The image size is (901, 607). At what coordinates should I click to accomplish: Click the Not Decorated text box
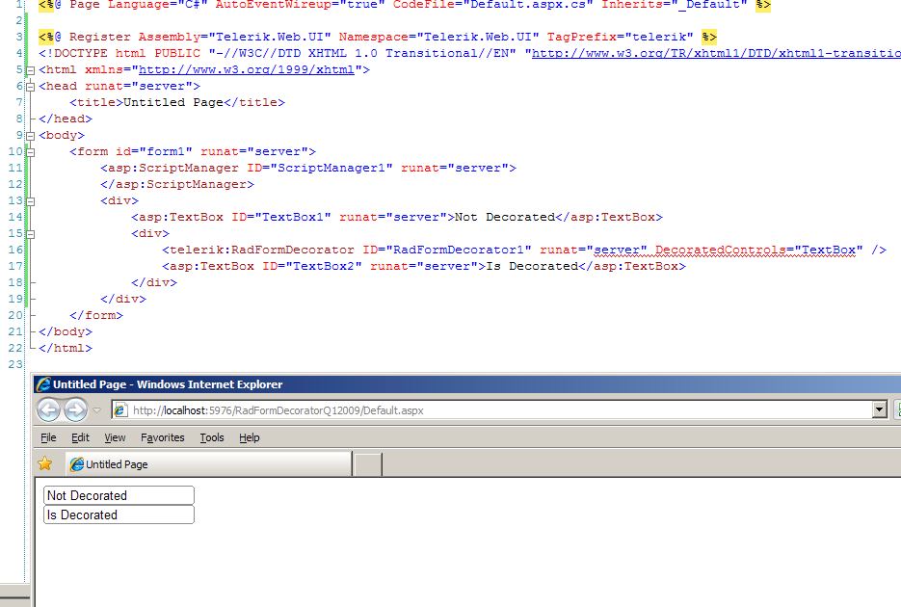(x=119, y=495)
